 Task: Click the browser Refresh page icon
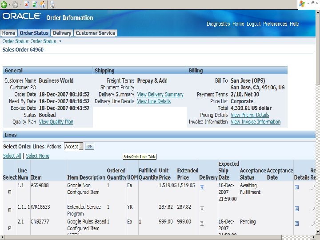[35, 4]
